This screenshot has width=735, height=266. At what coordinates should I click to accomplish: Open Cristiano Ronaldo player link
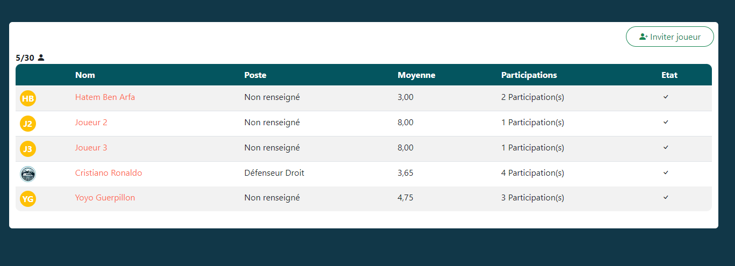point(109,173)
